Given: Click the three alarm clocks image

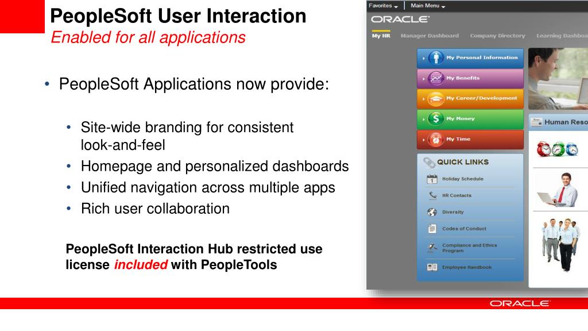Looking at the screenshot, I should pos(557,149).
